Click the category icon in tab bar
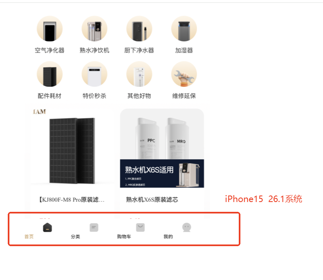Image resolution: width=323 pixels, height=280 pixels. [94, 228]
